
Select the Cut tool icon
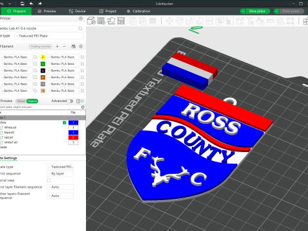click(209, 21)
